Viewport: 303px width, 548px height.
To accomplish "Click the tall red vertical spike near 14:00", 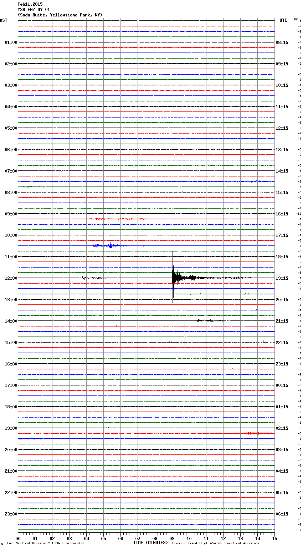I will click(185, 334).
